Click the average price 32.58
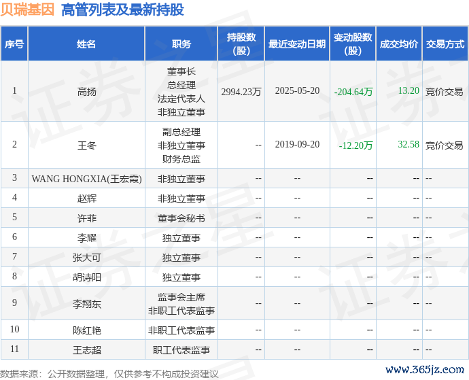 coord(409,145)
